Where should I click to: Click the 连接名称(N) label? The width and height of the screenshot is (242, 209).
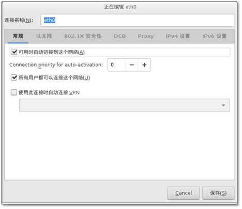(19, 20)
